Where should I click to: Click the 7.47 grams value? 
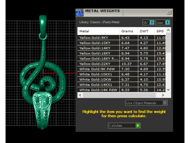click(125, 48)
